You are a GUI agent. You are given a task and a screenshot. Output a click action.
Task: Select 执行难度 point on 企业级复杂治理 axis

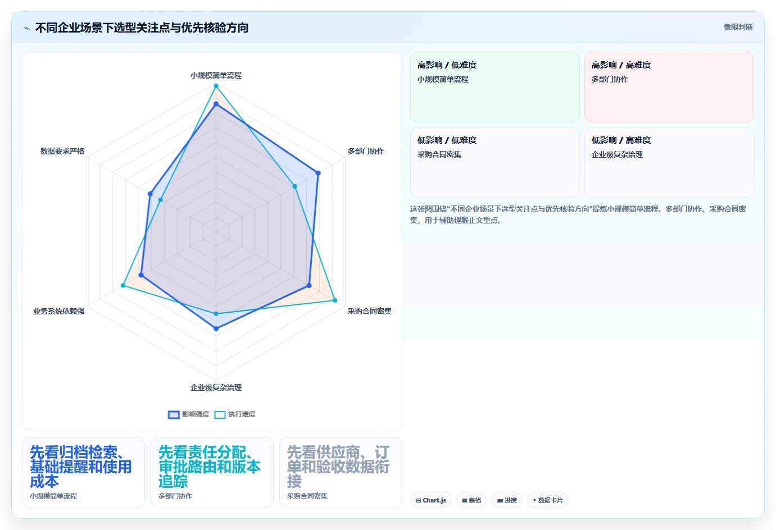(x=216, y=314)
